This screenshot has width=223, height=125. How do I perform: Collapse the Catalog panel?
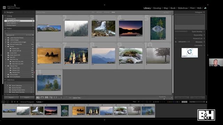point(5,16)
